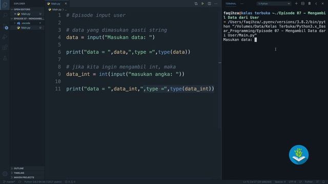The height and width of the screenshot is (184, 328).
Task: Click the git branch master status item
Action: tap(9, 182)
